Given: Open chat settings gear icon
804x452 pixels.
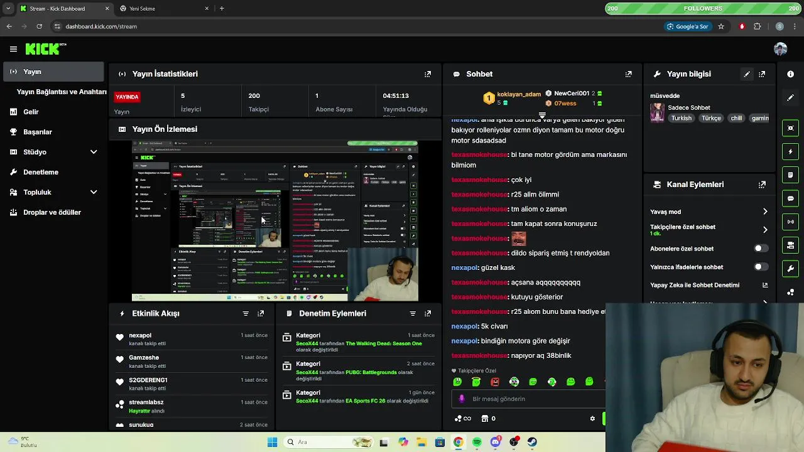Looking at the screenshot, I should pos(592,419).
